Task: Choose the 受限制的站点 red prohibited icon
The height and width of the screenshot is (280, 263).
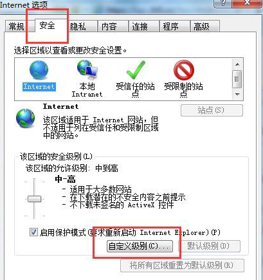Action: click(x=184, y=70)
